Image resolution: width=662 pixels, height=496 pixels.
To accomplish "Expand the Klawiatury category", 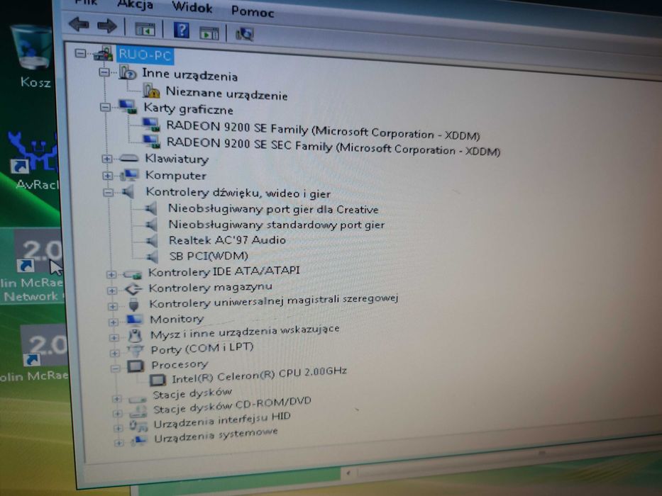I will coord(107,159).
